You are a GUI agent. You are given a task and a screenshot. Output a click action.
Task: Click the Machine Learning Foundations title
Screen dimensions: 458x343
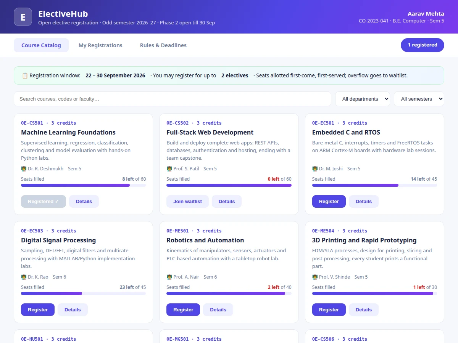pos(68,132)
